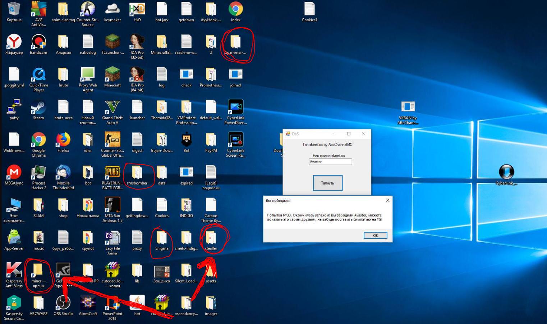Select the QuickTime Player icon
This screenshot has width=547, height=324.
(x=38, y=75)
